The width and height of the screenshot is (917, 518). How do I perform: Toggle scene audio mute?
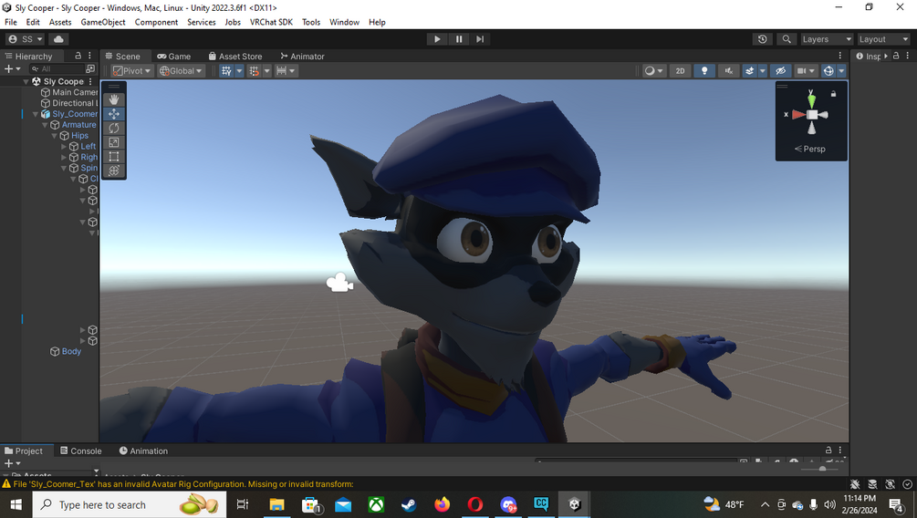[x=729, y=71]
